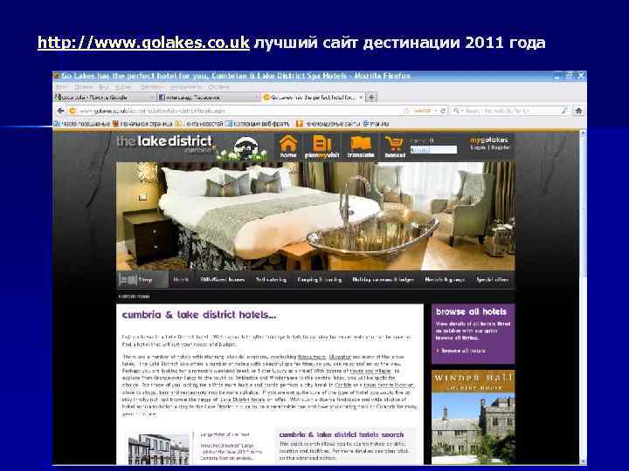Click the sheep mascot logo
Image resolution: width=629 pixels, height=471 pixels.
243,149
